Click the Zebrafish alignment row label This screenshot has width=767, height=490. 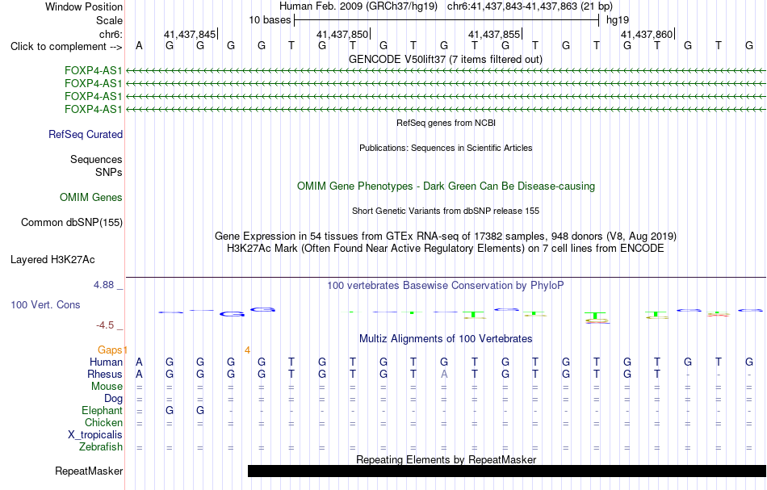(x=101, y=446)
